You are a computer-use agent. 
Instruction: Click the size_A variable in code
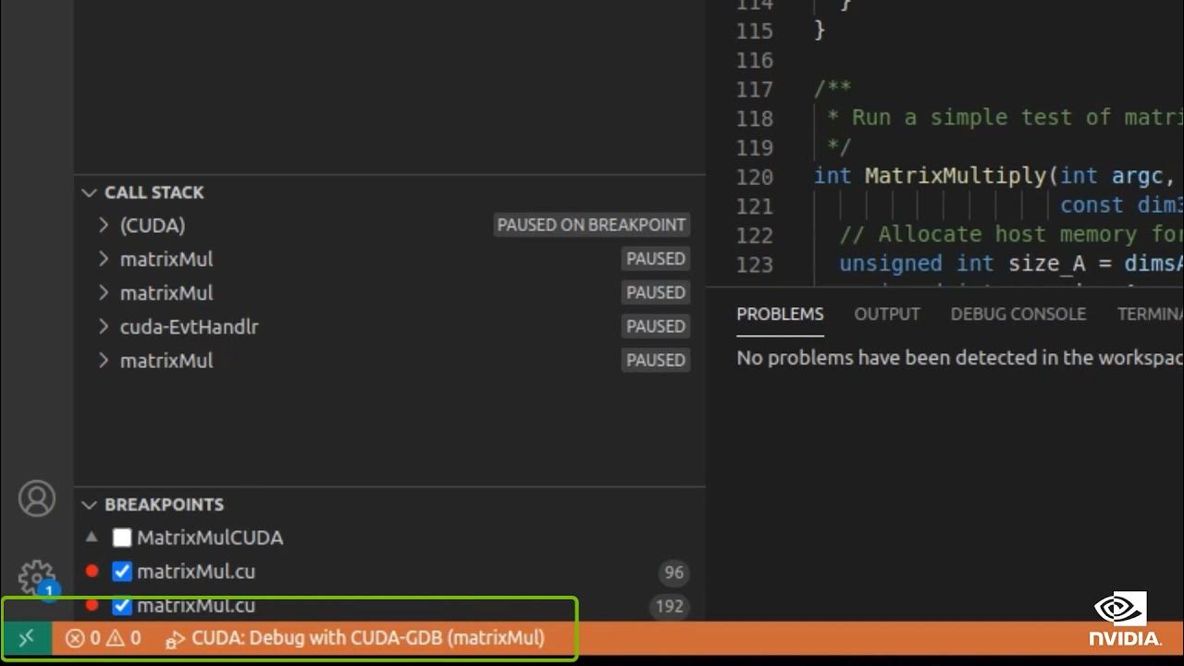tap(1046, 264)
